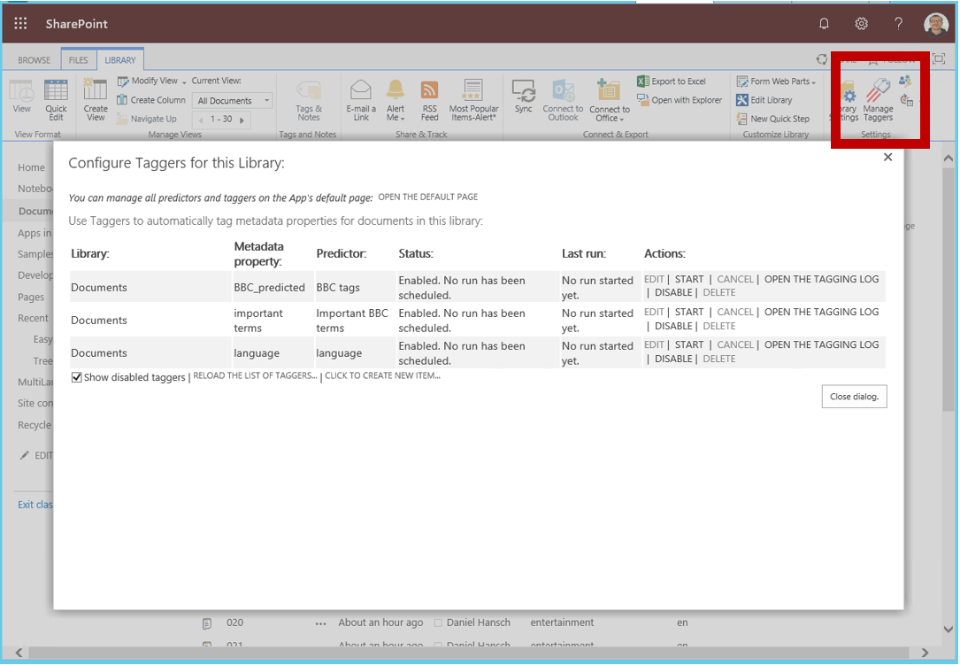Select the Sync ribbon icon
Viewport: 960px width, 665px height.
[x=524, y=91]
